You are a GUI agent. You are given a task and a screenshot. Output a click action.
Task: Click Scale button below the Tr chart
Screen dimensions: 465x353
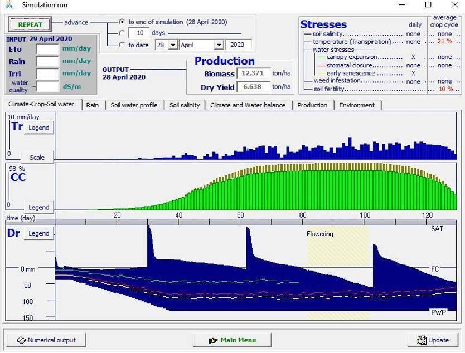tap(37, 158)
